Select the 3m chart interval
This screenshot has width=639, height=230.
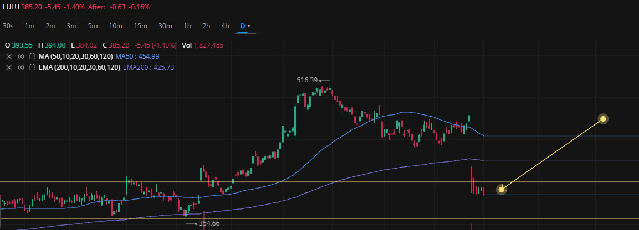click(x=71, y=25)
